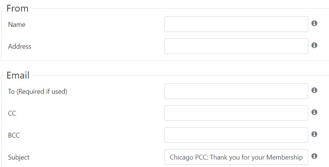Screen dimensions: 329x167
Task: Click the info icon next to Address field
Action: point(314,45)
